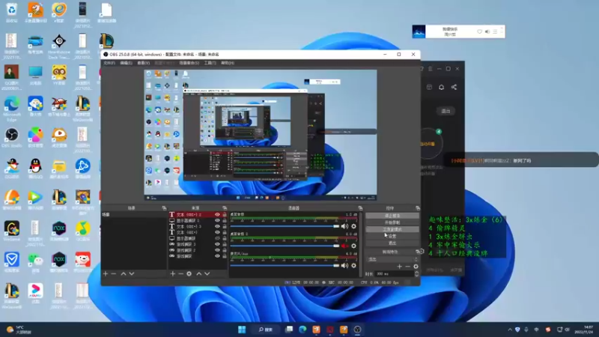Toggle the lock on the 显示器捕获 2 source
The width and height of the screenshot is (599, 337).
[x=224, y=220]
